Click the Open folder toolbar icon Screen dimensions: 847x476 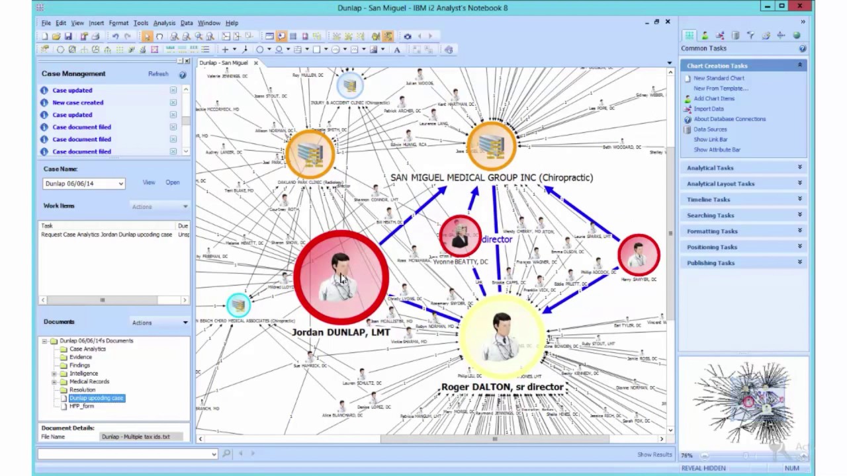[x=56, y=36]
